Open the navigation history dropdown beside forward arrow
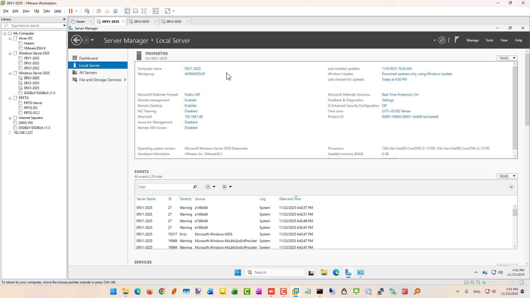530x298 pixels. coord(92,40)
